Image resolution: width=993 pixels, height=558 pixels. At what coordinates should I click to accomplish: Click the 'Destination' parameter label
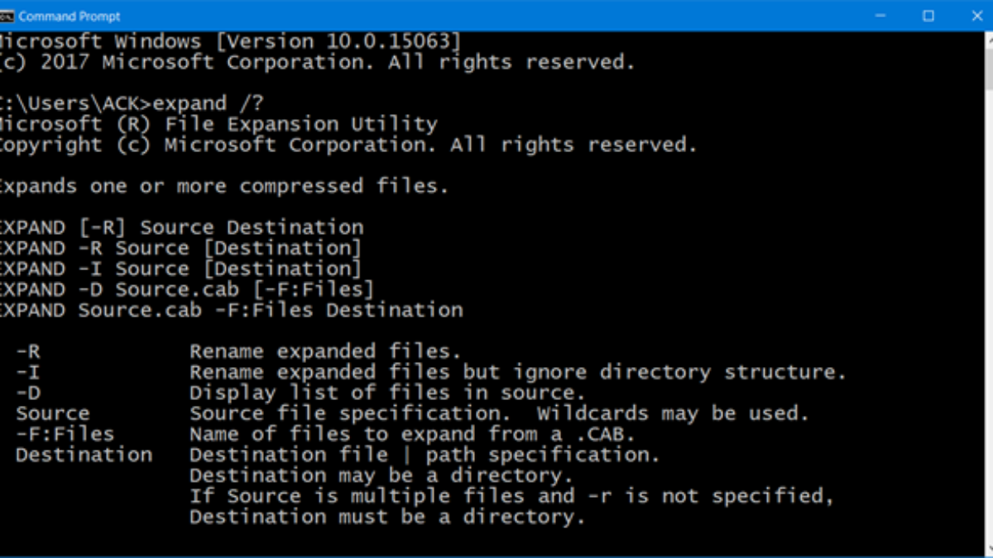click(x=84, y=455)
